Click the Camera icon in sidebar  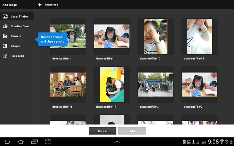click(x=5, y=36)
